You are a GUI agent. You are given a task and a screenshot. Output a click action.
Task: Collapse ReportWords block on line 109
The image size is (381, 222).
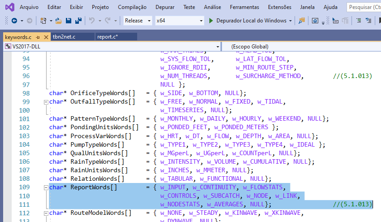pos(46,188)
